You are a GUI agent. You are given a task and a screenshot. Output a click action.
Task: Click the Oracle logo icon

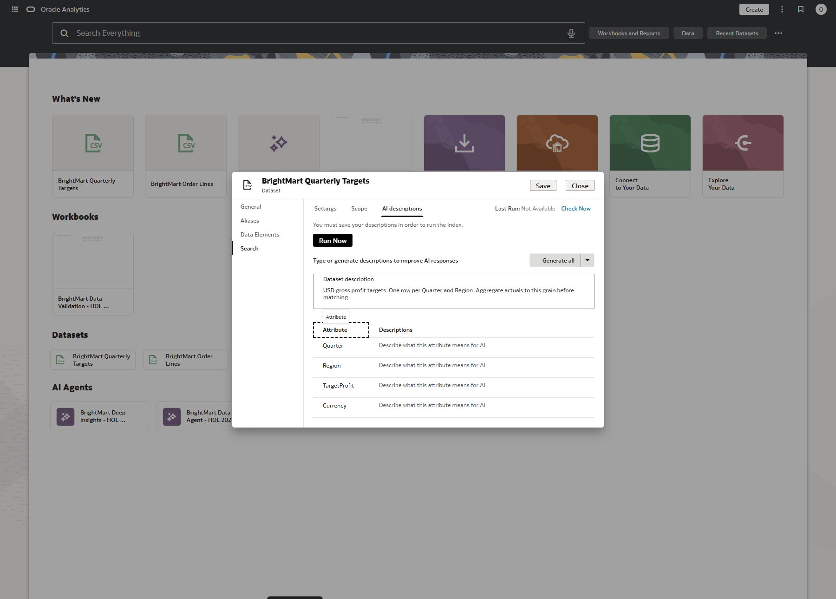[31, 9]
